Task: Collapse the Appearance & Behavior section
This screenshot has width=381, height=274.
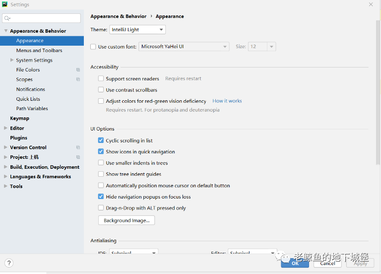Action: (x=5, y=31)
